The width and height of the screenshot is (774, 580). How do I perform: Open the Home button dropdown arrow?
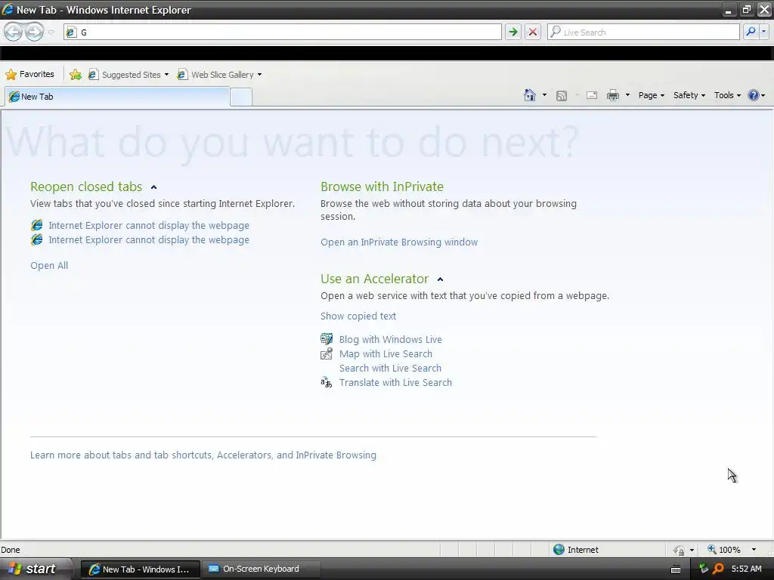pyautogui.click(x=544, y=95)
